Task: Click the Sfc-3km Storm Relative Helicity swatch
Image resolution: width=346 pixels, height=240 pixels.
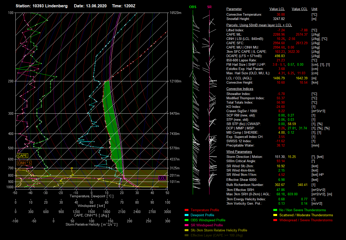Action: pos(187,230)
